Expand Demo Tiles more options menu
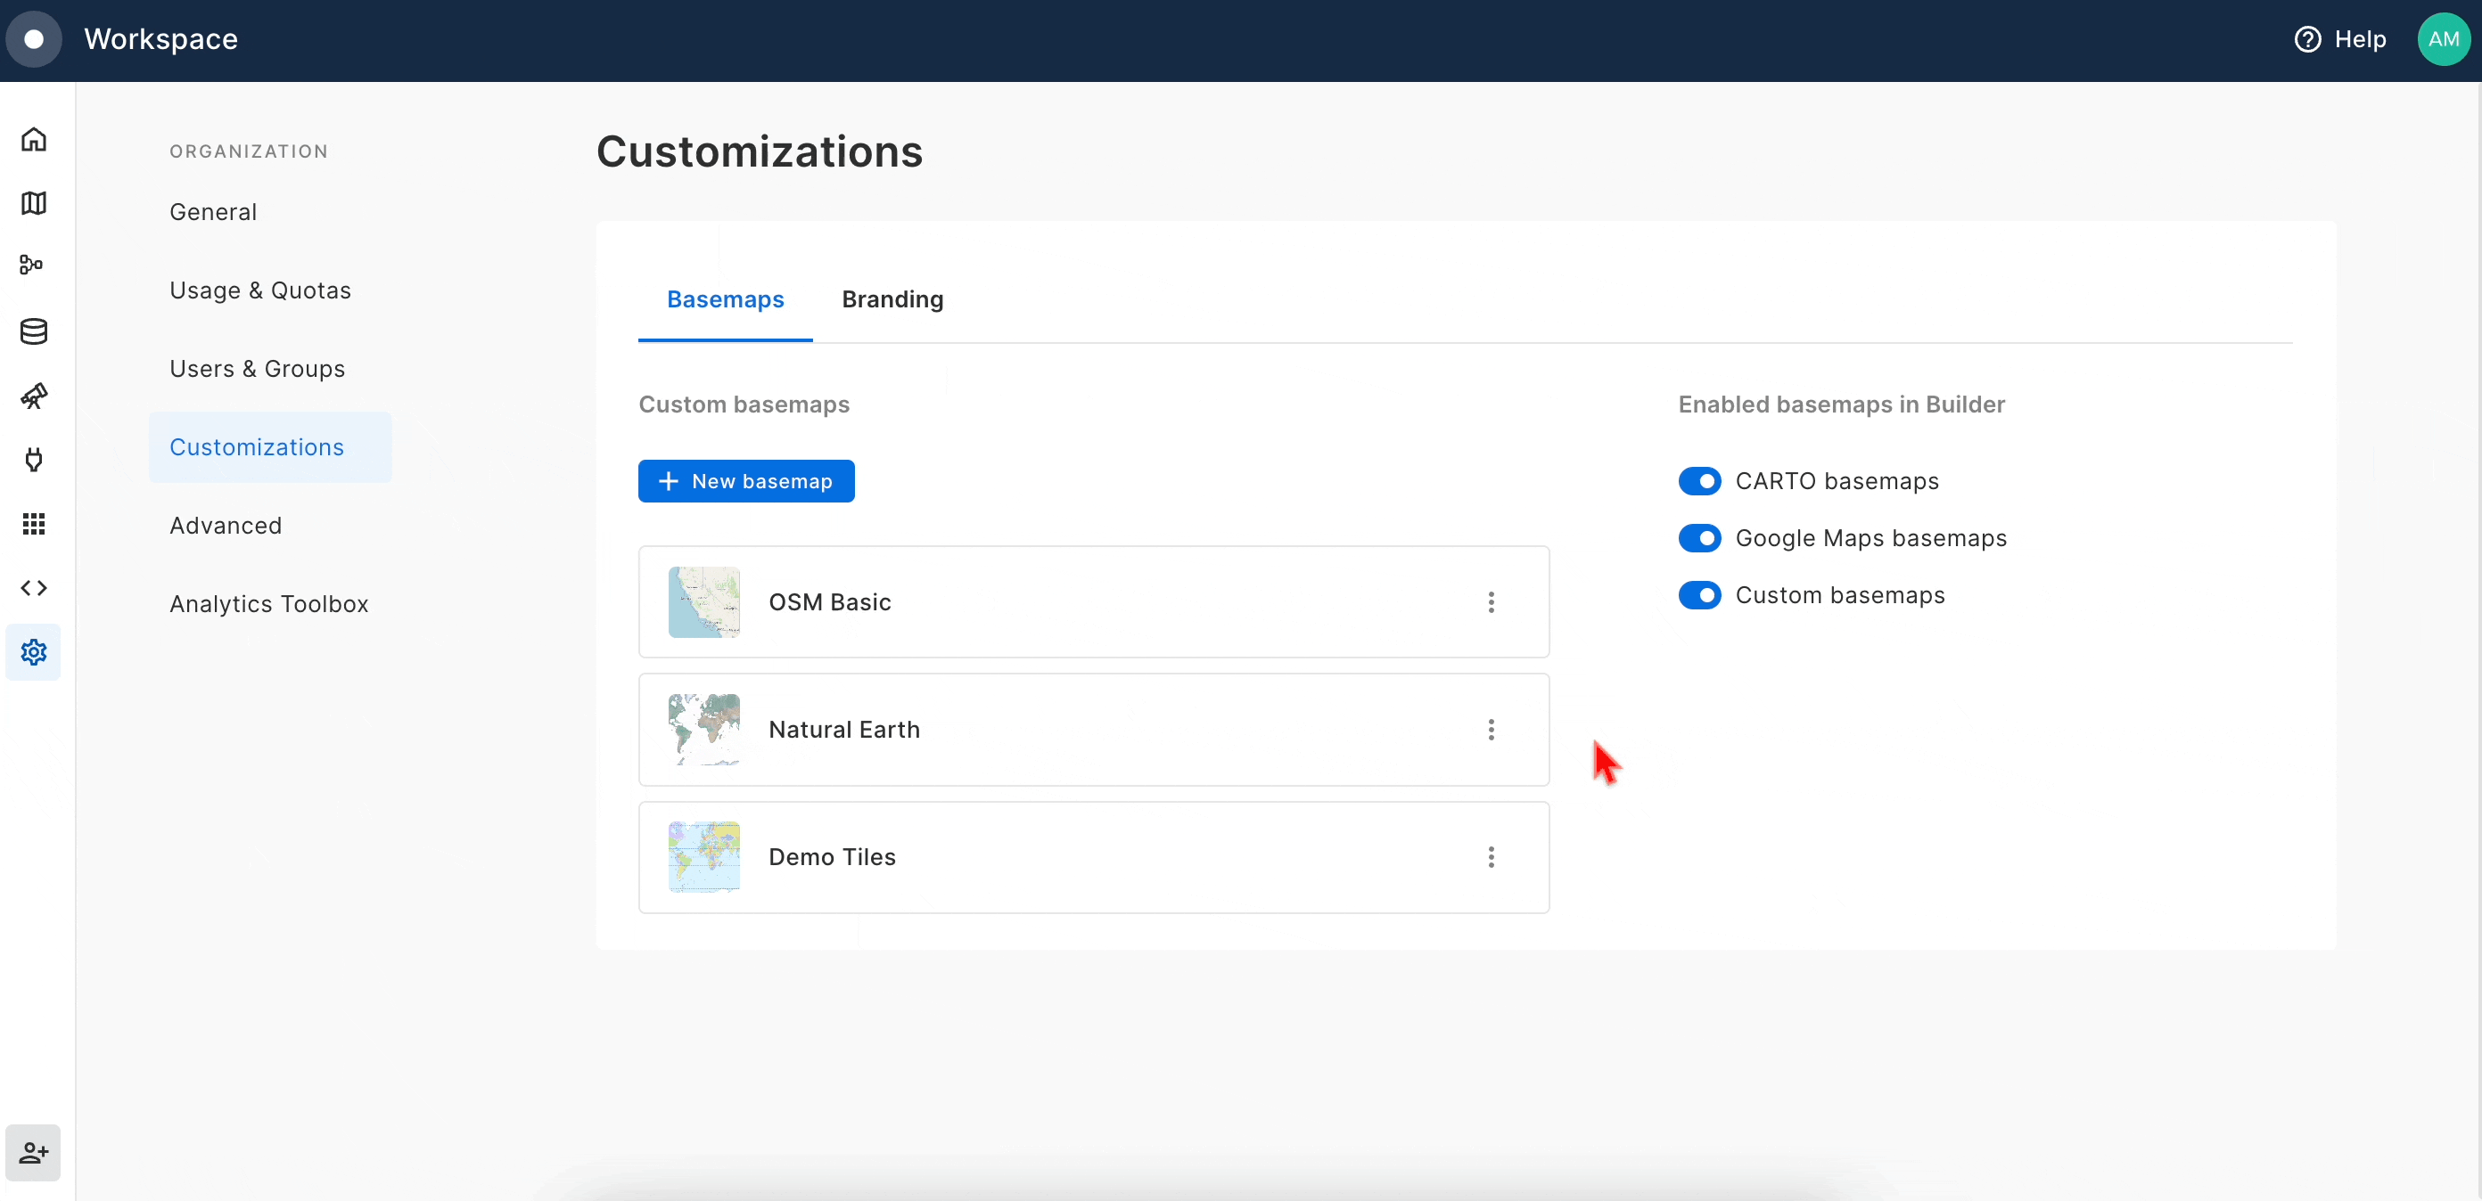 (1491, 857)
